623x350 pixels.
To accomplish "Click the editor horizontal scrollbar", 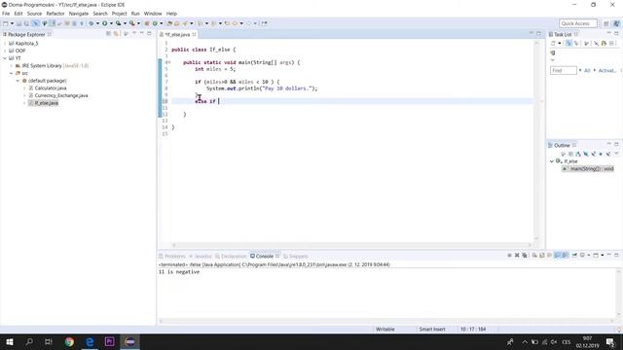I will click(x=351, y=245).
